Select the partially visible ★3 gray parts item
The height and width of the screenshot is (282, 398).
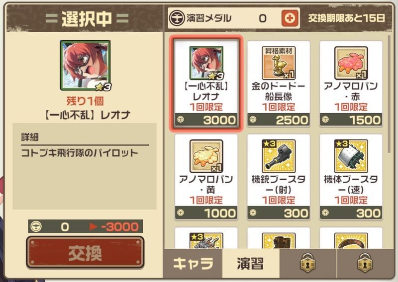[206, 238]
